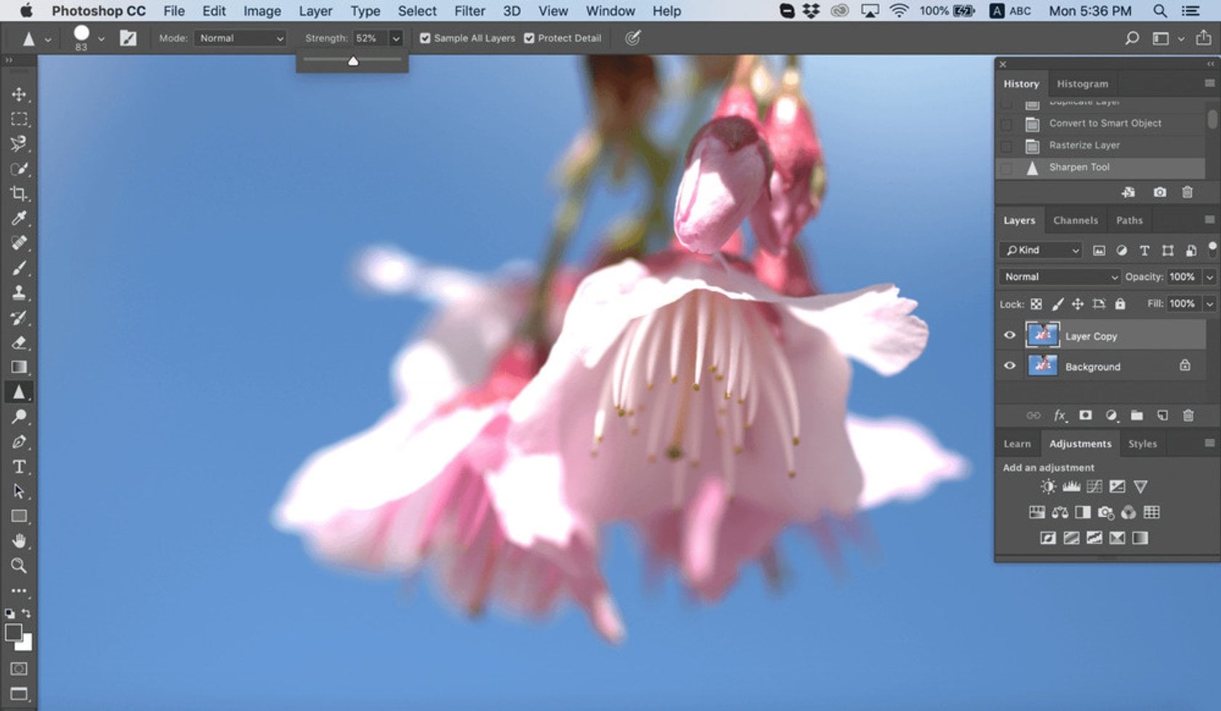Switch to the Channels tab
The height and width of the screenshot is (711, 1221).
[1075, 220]
